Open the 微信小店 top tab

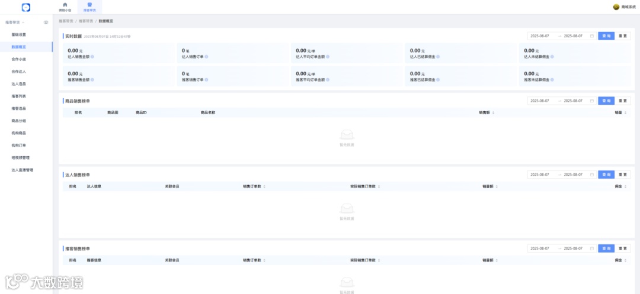65,7
